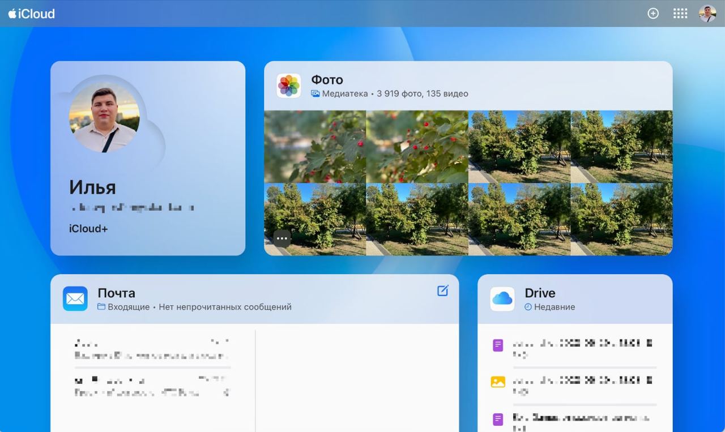The image size is (725, 432).
Task: Click the iCloud+ label in profile tile
Action: click(x=88, y=229)
